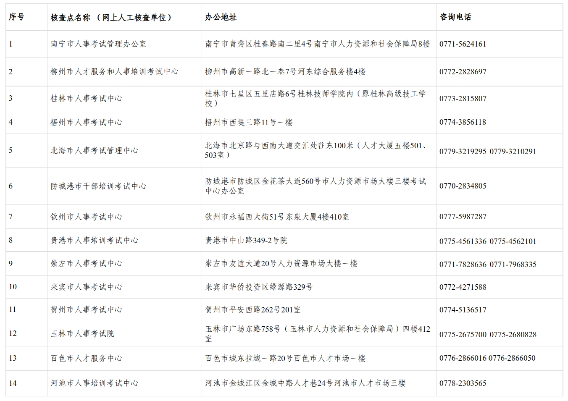
Task: Click phone number 0771-5624161
Action: pyautogui.click(x=463, y=43)
